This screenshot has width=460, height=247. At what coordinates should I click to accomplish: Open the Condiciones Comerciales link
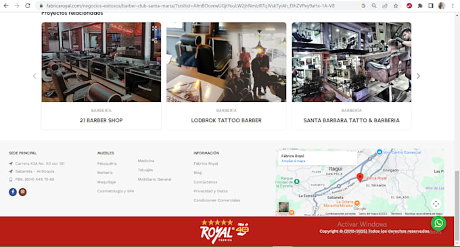(216, 200)
